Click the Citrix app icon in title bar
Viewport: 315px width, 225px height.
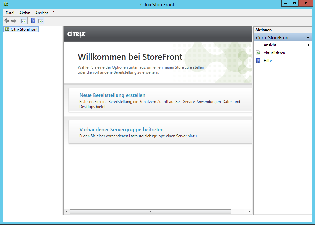(6, 4)
